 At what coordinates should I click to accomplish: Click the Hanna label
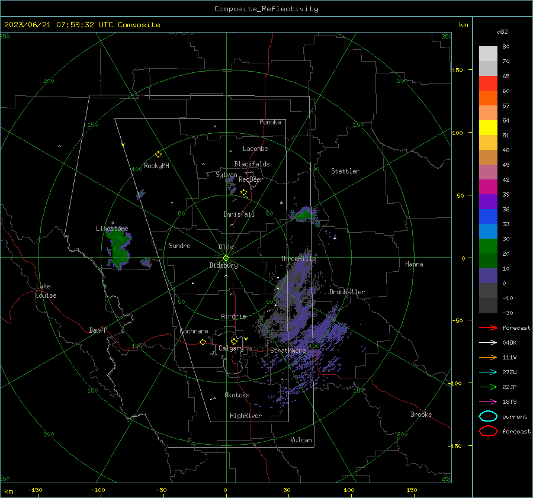click(x=414, y=264)
